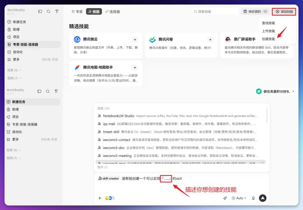Select wecomcli-contact in the skills list
Image resolution: width=303 pixels, height=210 pixels.
[x=181, y=140]
